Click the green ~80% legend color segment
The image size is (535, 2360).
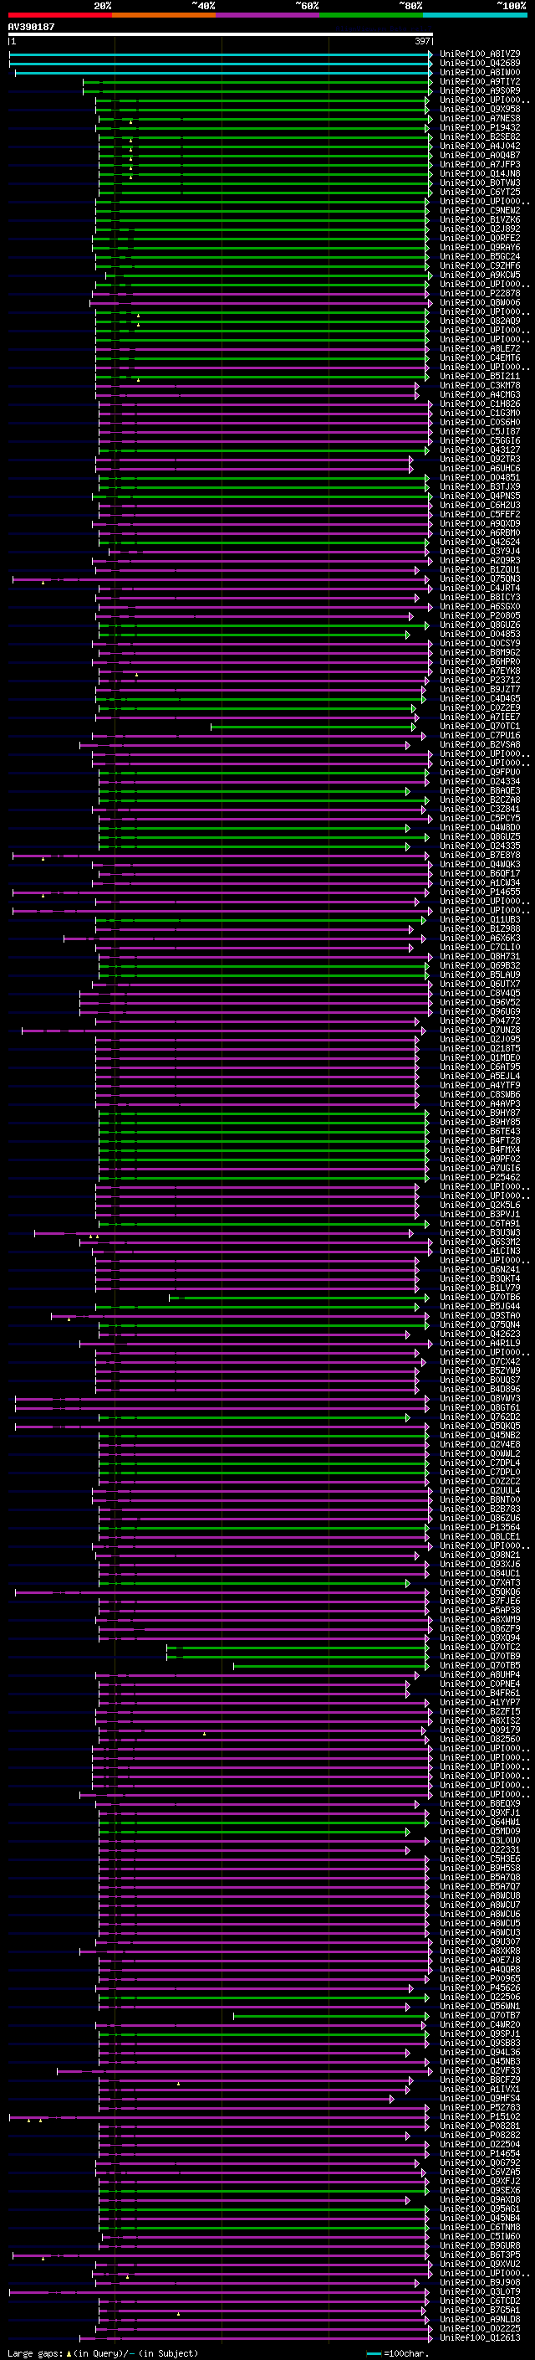coord(371,15)
